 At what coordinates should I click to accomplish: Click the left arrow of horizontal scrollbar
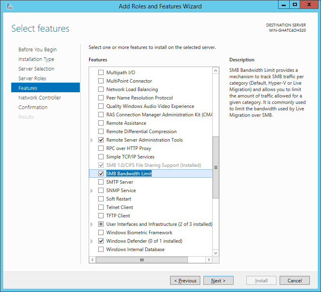(x=93, y=260)
